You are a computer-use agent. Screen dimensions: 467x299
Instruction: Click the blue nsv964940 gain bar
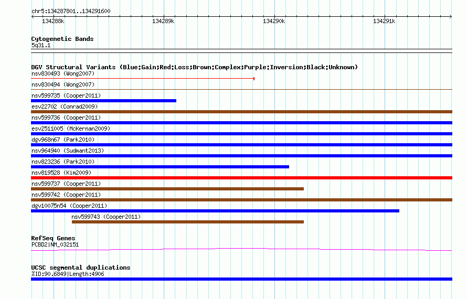[241, 156]
